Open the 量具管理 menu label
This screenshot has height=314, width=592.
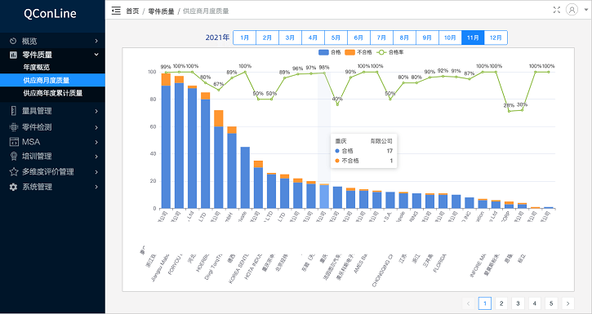37,111
